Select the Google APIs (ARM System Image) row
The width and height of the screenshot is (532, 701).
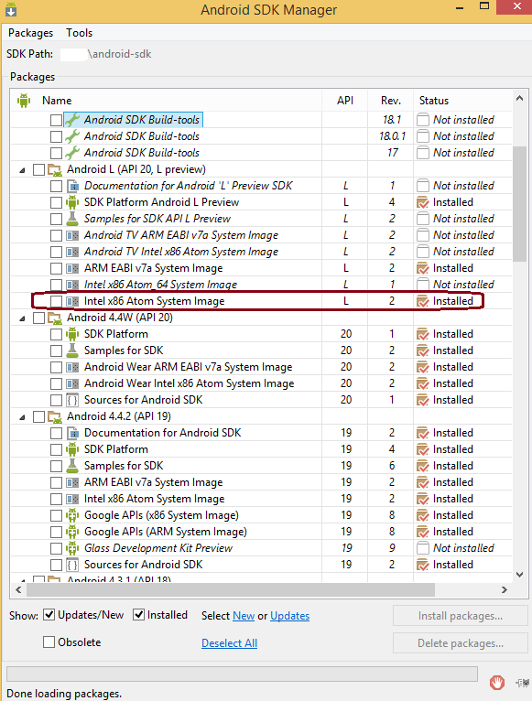click(261, 532)
